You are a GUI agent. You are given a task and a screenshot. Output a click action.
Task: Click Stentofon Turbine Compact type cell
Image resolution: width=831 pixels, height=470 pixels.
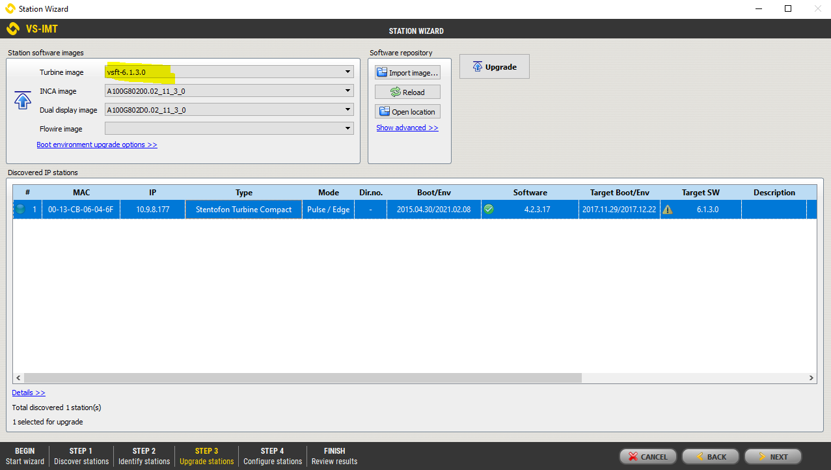[x=244, y=210]
